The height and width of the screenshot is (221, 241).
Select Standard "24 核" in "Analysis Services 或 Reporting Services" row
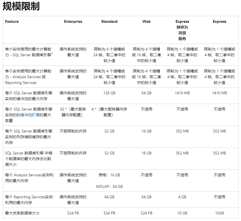coord(109,77)
